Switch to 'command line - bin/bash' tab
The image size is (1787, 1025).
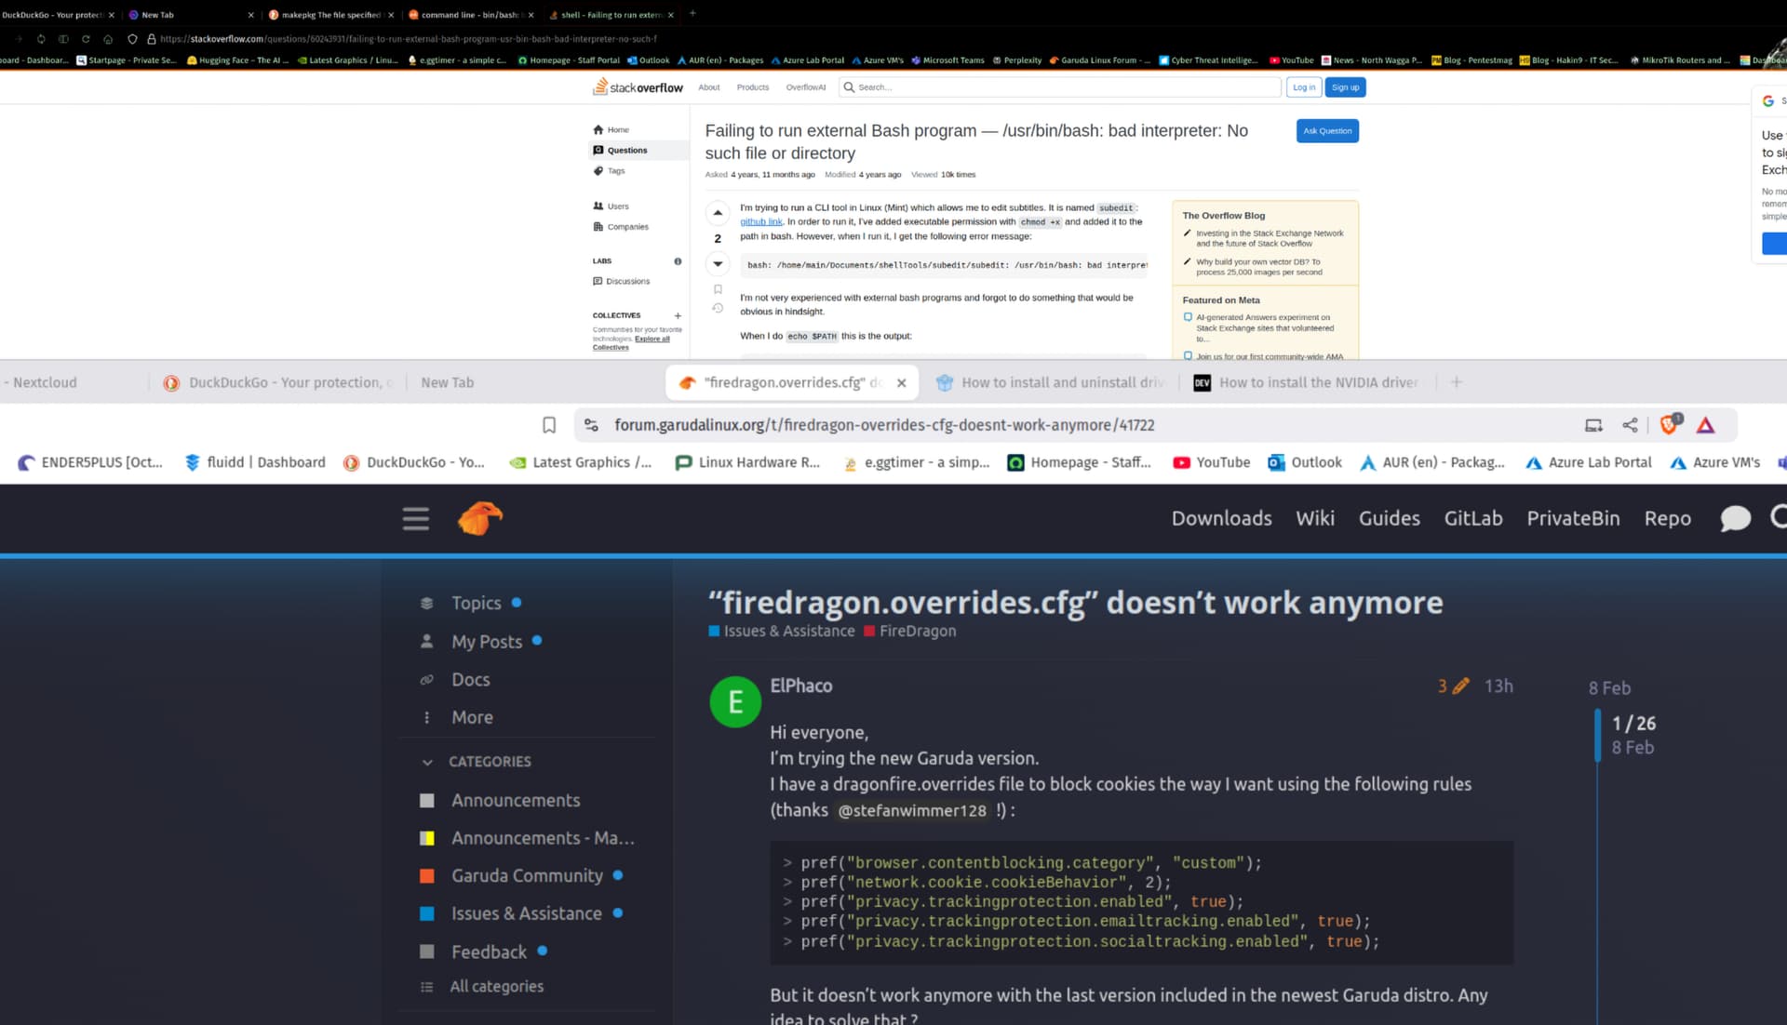click(x=470, y=15)
